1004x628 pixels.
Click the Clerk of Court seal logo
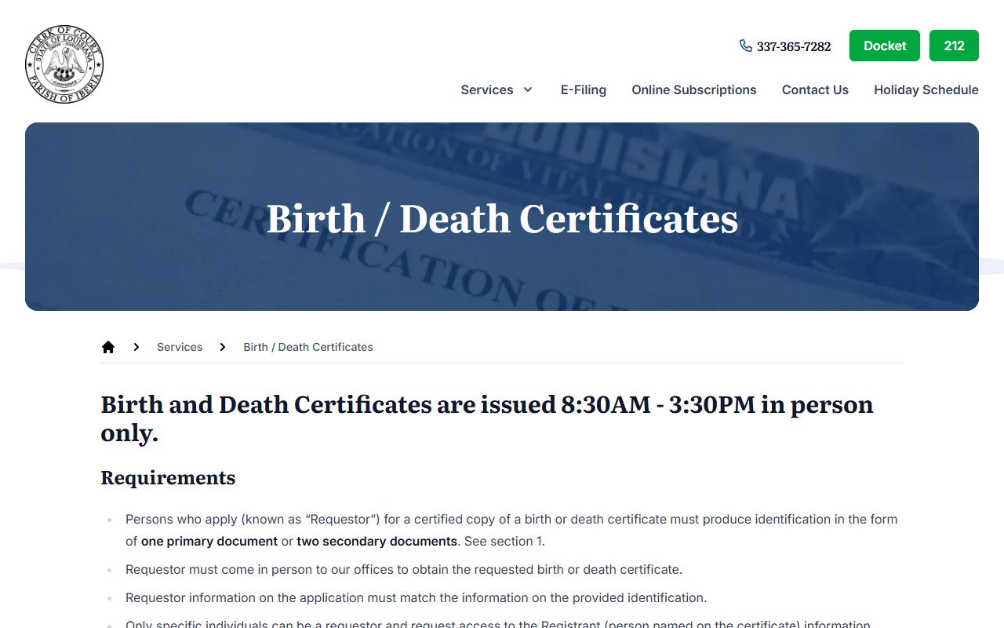coord(64,64)
